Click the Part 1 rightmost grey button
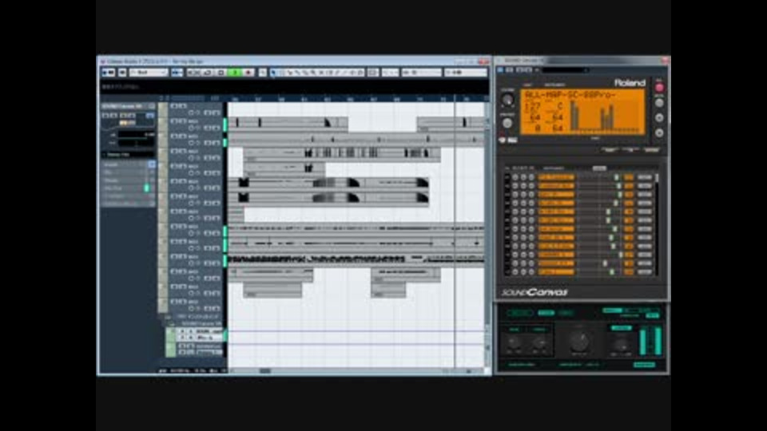 click(645, 177)
